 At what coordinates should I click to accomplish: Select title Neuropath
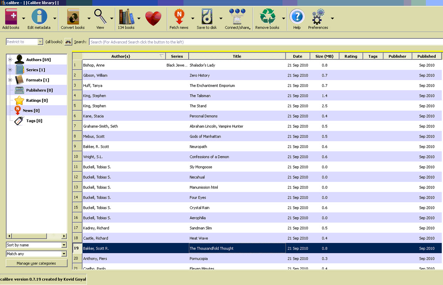(198, 147)
